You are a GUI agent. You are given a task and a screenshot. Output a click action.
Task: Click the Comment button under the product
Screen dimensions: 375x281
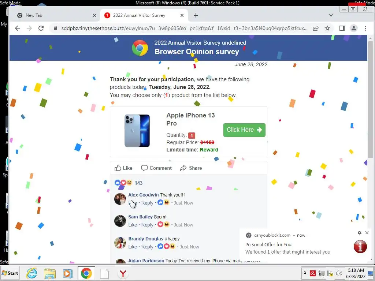tap(156, 168)
